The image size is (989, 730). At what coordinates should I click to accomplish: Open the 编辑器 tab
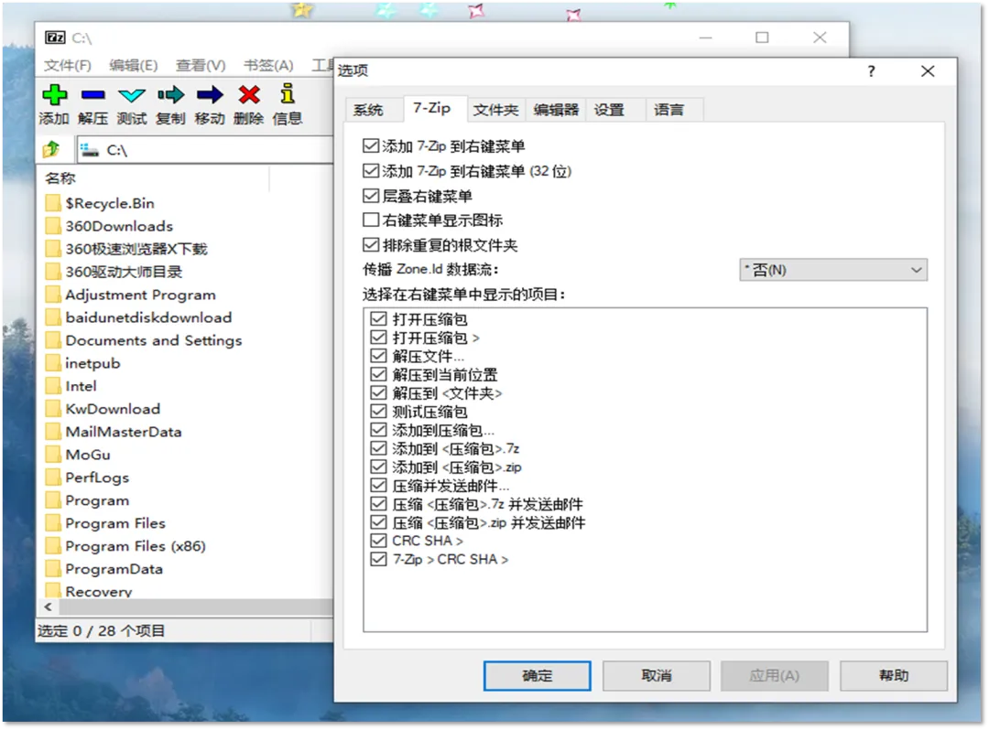pos(556,110)
